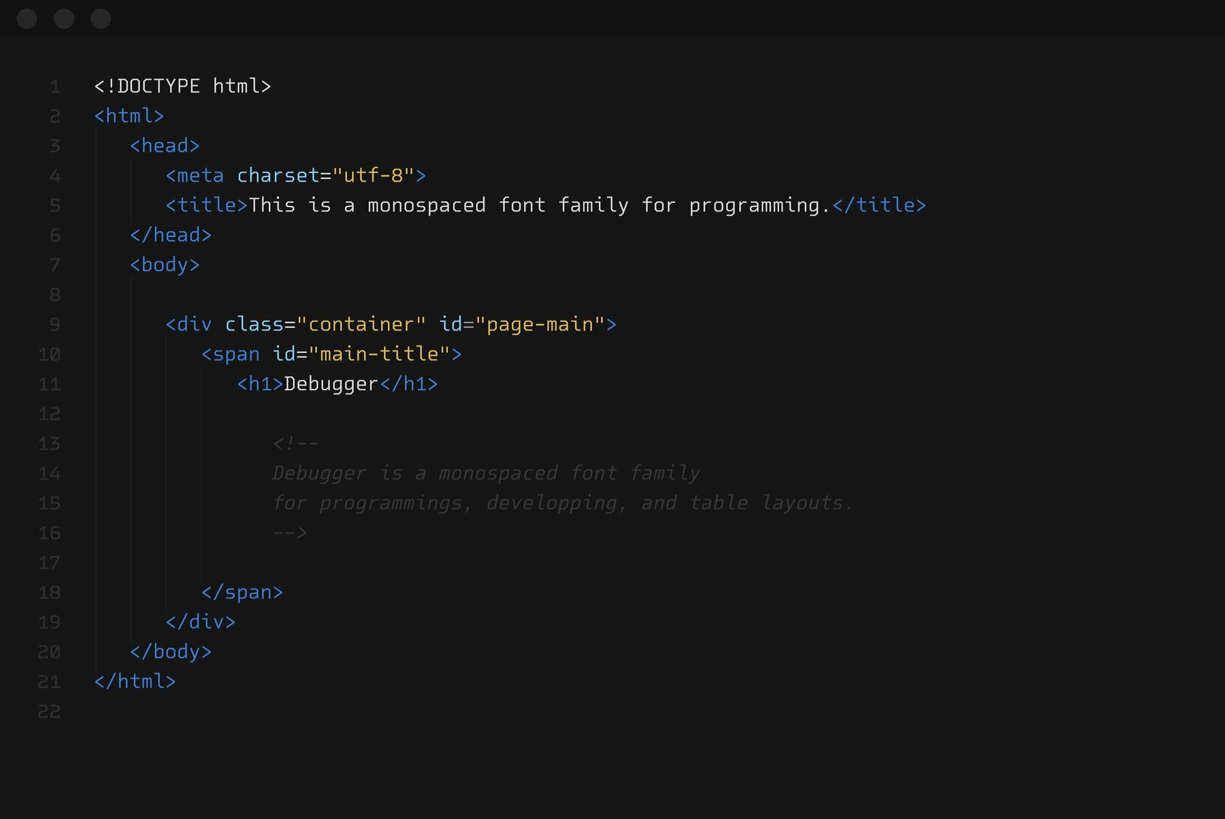This screenshot has height=819, width=1225.
Task: Click the head tag on line 3
Action: pyautogui.click(x=165, y=145)
